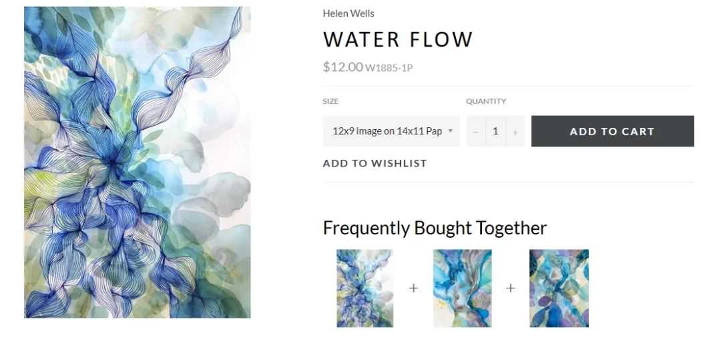Image resolution: width=721 pixels, height=339 pixels.
Task: Click the Add to Wishlist link
Action: [x=375, y=163]
